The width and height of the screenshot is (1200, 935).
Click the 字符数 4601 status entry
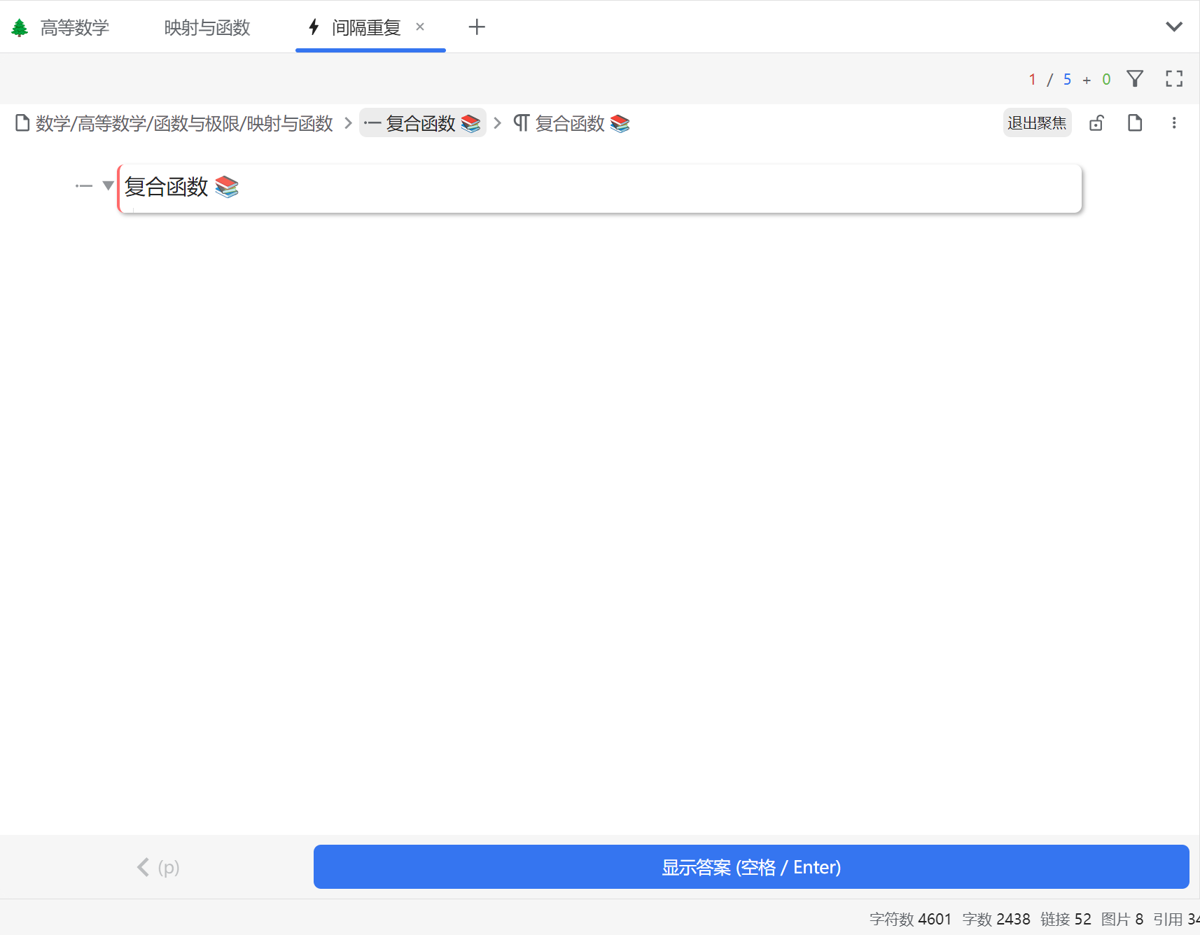tap(910, 919)
